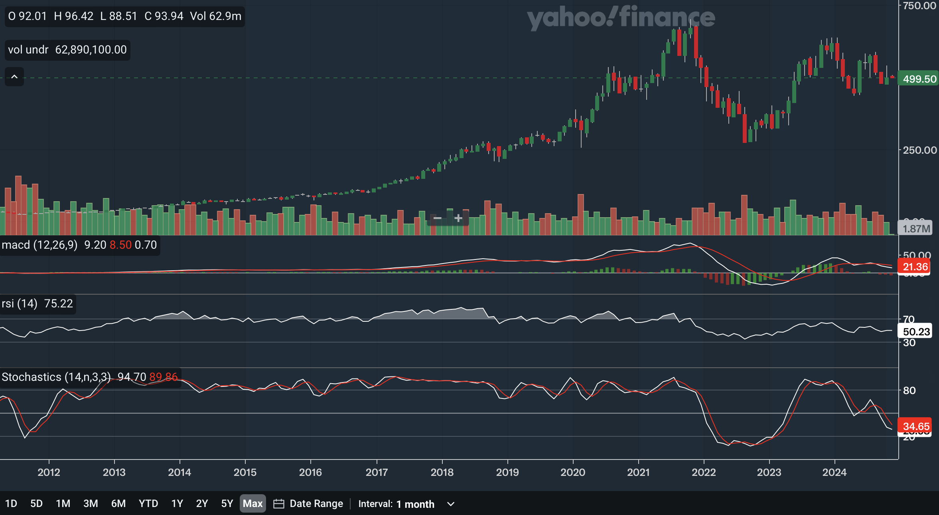939x515 pixels.
Task: Switch to the 5Y time range
Action: [227, 503]
